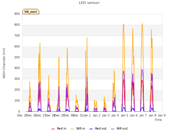
Task: Click the 100 y-axis label
Action: point(17,100)
